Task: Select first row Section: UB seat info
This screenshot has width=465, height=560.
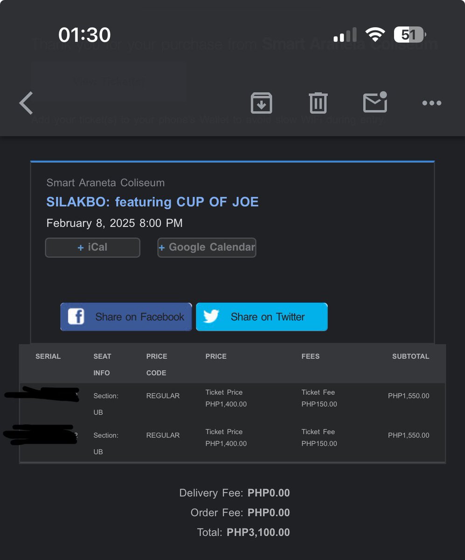Action: (106, 404)
